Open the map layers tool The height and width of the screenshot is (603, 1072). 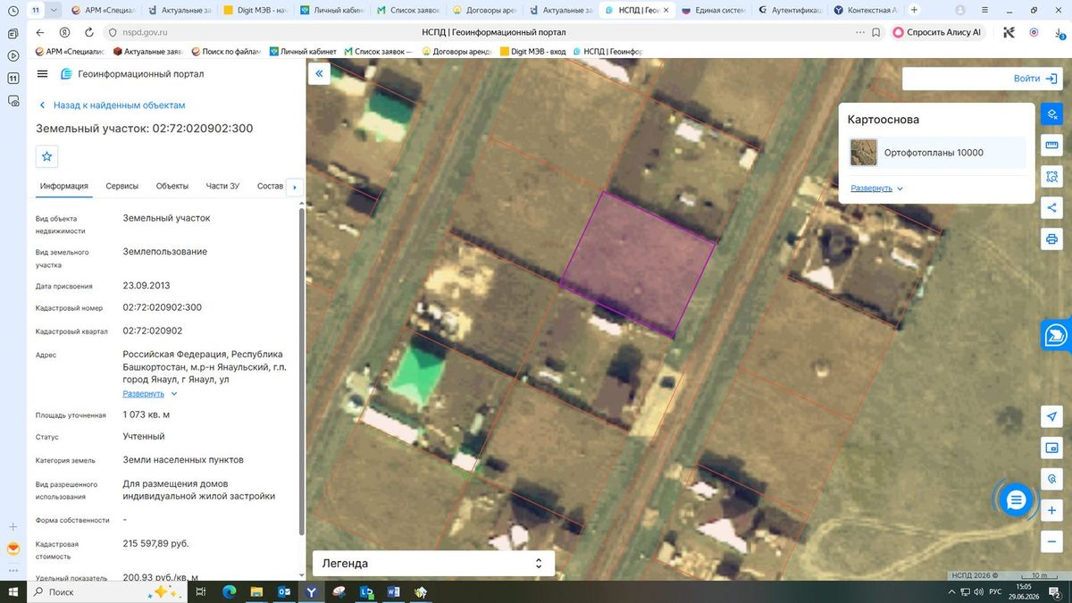(x=1051, y=114)
